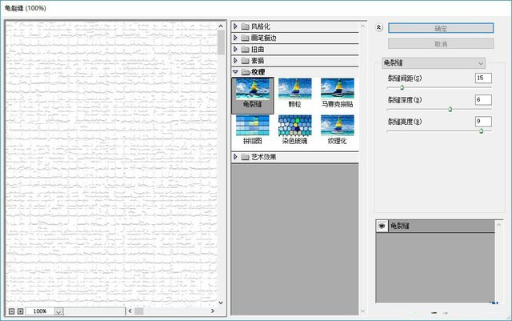
Task: Collapse the 纹理 filter folder
Action: (236, 71)
